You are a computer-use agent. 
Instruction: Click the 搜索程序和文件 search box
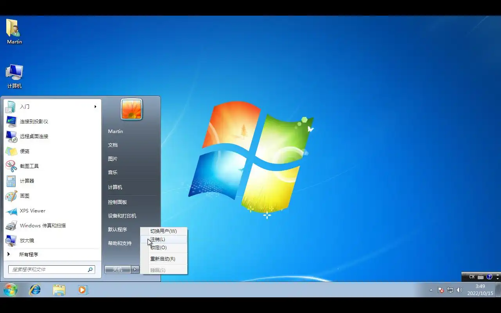point(52,270)
